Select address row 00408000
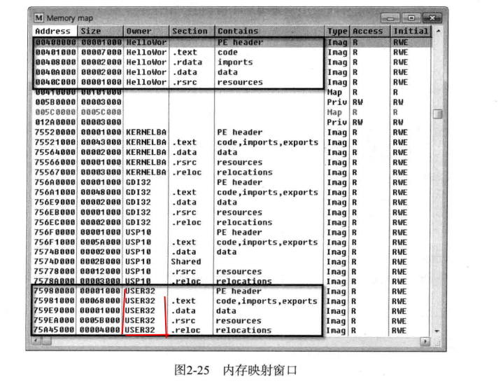This screenshot has width=503, height=391. 232,62
